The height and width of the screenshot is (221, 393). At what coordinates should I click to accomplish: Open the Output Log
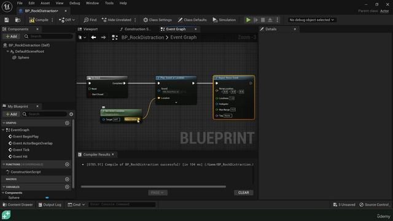(50, 204)
